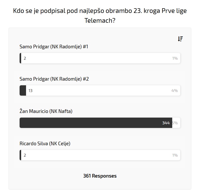The width and height of the screenshot is (206, 191).
Task: Select the Samo Pridgar #1 option label
Action: point(54,47)
